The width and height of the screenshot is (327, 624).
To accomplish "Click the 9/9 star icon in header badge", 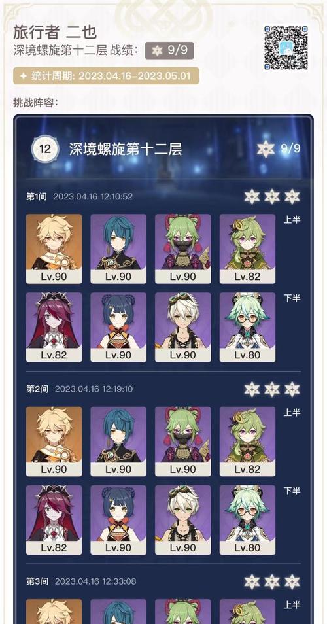I will click(x=157, y=50).
